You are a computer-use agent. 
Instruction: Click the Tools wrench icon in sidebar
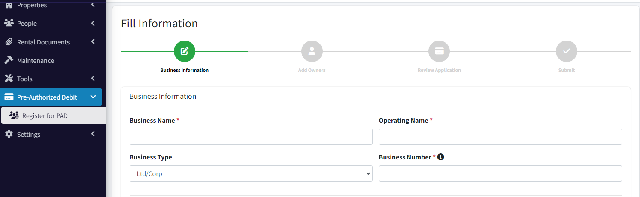pyautogui.click(x=9, y=79)
